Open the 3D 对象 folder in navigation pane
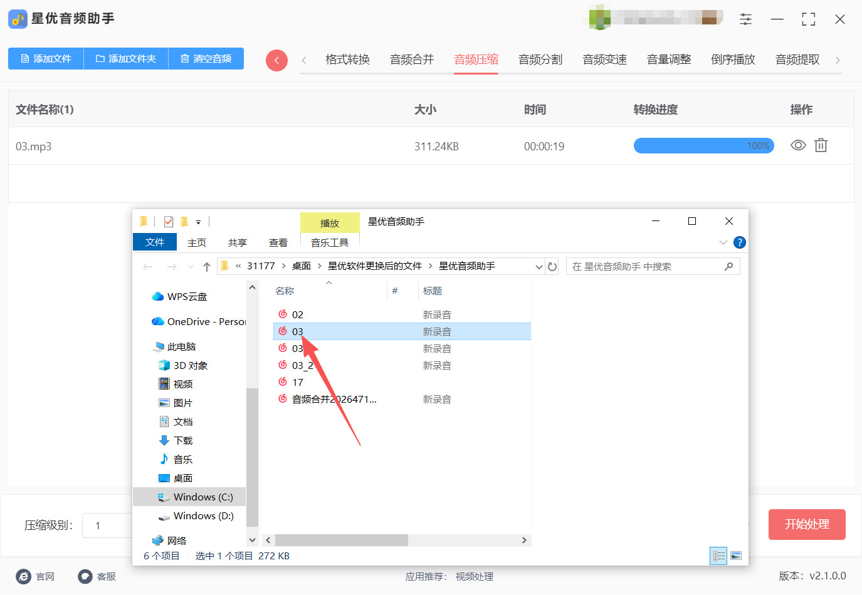Viewport: 862px width, 595px height. pos(183,365)
